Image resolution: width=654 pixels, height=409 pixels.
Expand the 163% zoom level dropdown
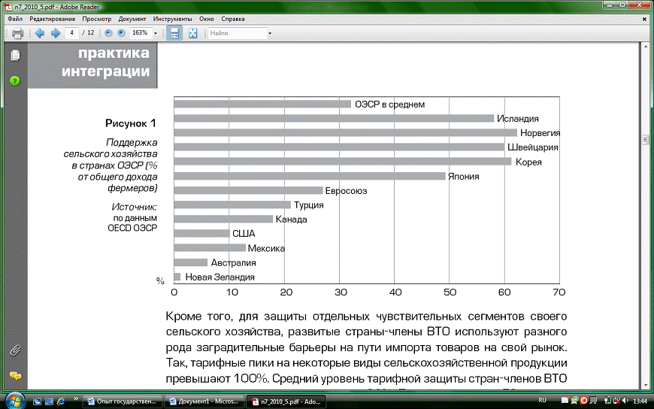point(156,34)
